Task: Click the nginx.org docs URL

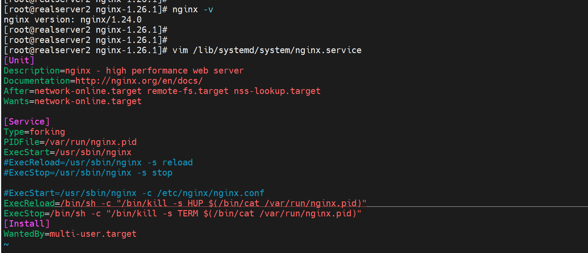Action: [x=139, y=81]
